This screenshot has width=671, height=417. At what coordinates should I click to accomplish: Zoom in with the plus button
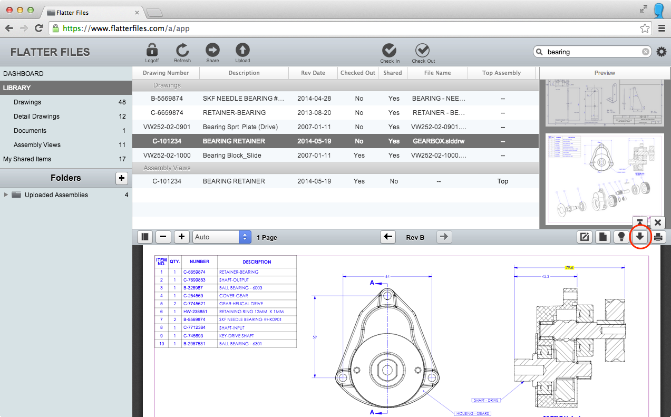[x=182, y=237]
